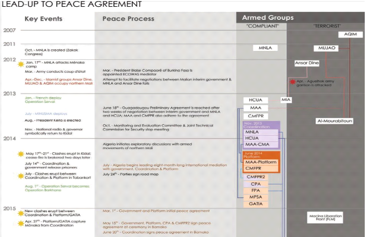The height and width of the screenshot is (237, 373).
Task: Click "Mar. 1st - Government and Platform initial" text
Action: click(x=156, y=211)
